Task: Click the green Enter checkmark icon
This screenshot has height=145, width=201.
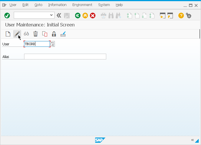Action: point(7,16)
